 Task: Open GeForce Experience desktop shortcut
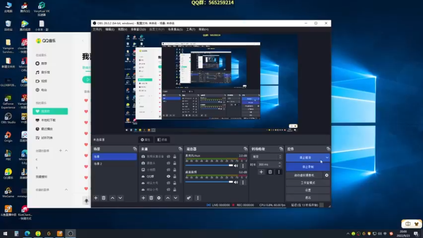pos(8,102)
